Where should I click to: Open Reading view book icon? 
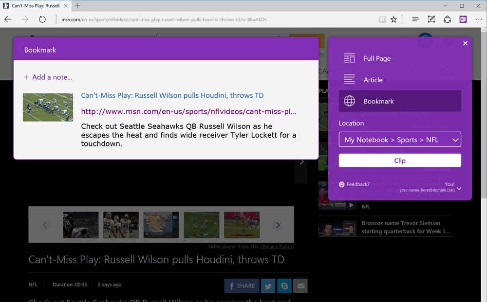(382, 19)
